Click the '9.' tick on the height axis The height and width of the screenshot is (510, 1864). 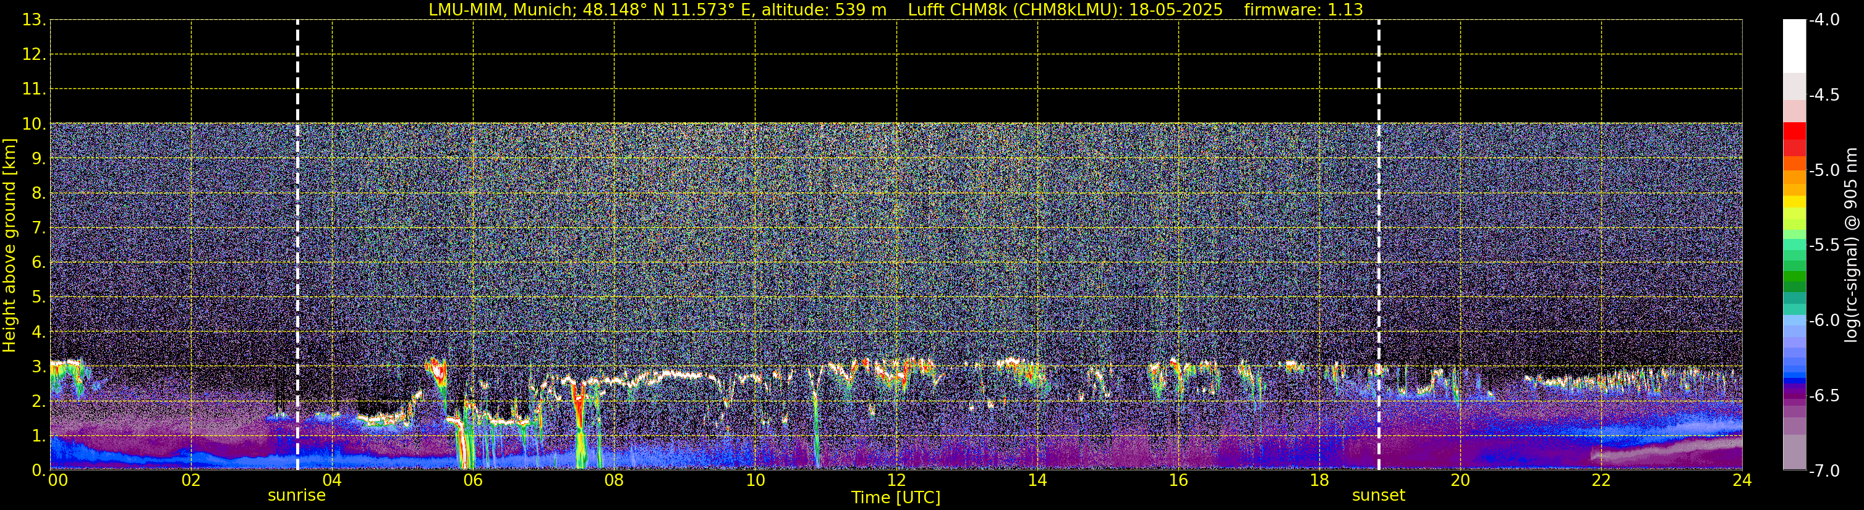click(x=38, y=159)
